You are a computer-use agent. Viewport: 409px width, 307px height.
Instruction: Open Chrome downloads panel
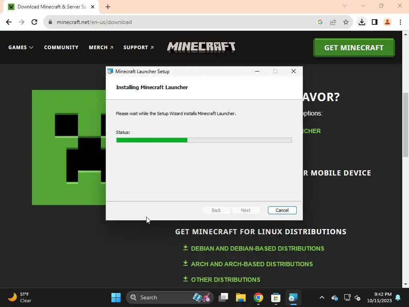362,22
